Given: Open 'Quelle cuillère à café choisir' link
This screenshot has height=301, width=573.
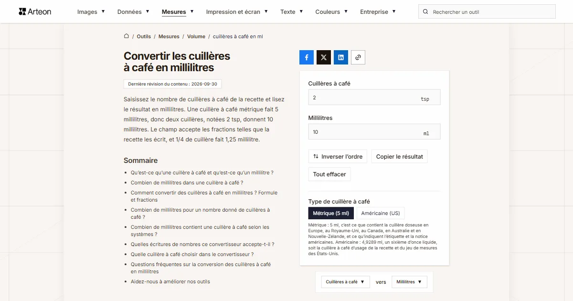Looking at the screenshot, I should pyautogui.click(x=192, y=254).
